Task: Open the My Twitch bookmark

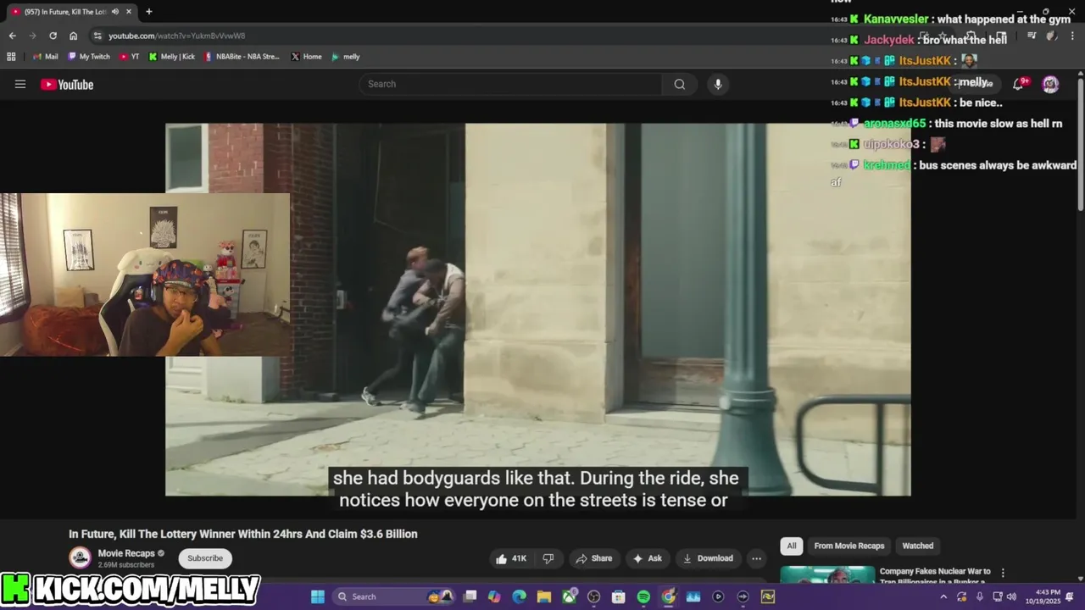Action: tap(89, 57)
